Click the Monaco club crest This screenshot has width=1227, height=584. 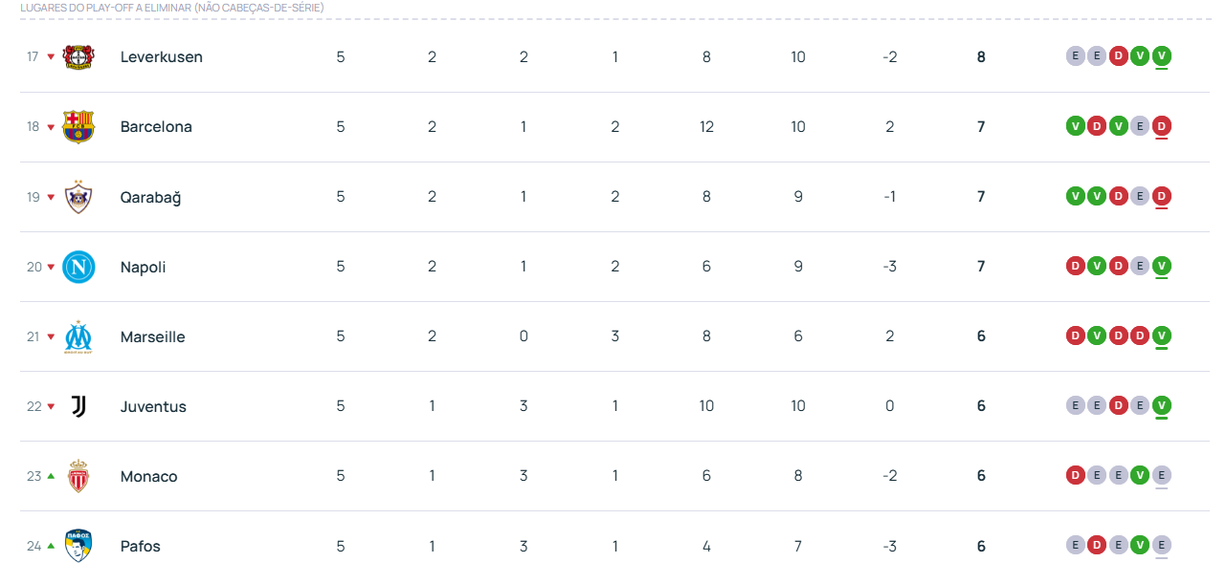[x=78, y=476]
